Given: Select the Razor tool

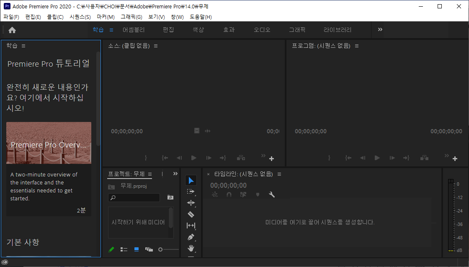Looking at the screenshot, I should coord(191,214).
